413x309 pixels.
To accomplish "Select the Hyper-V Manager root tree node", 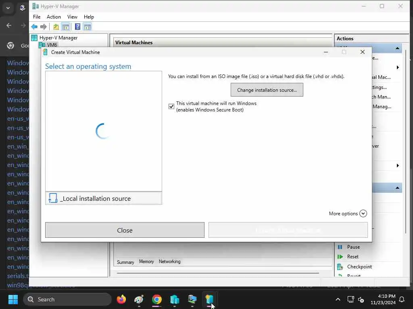I will [58, 38].
